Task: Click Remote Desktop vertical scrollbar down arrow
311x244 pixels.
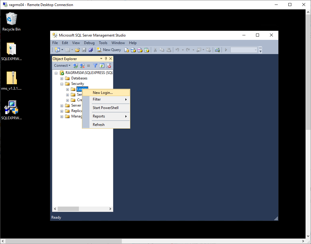Action: point(308,236)
